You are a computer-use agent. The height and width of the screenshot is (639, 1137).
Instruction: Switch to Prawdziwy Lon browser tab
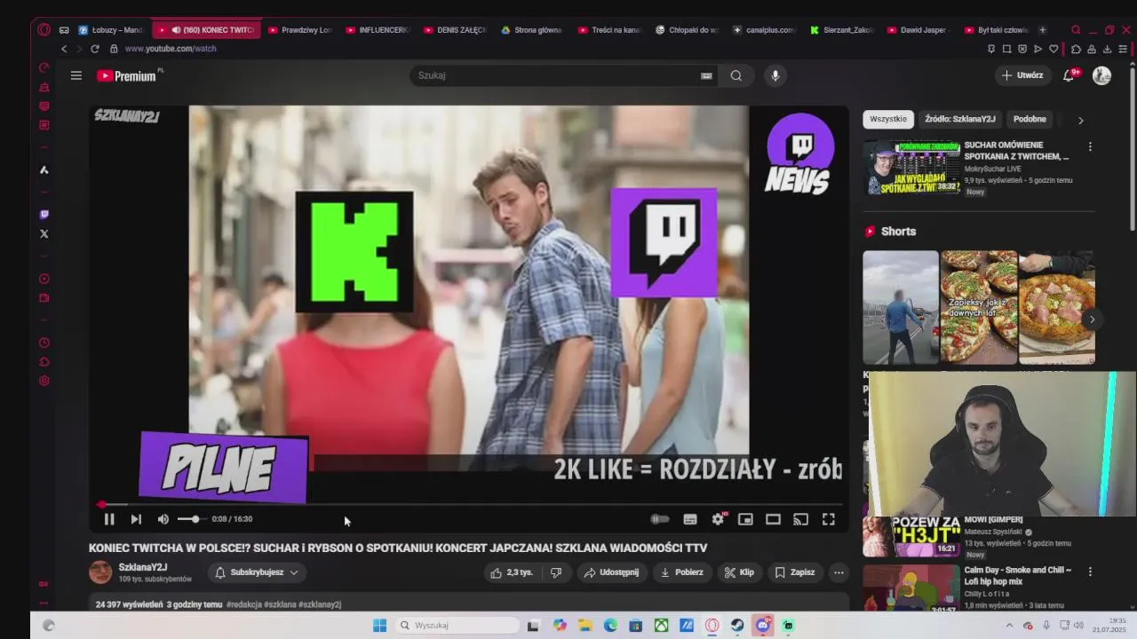[299, 30]
